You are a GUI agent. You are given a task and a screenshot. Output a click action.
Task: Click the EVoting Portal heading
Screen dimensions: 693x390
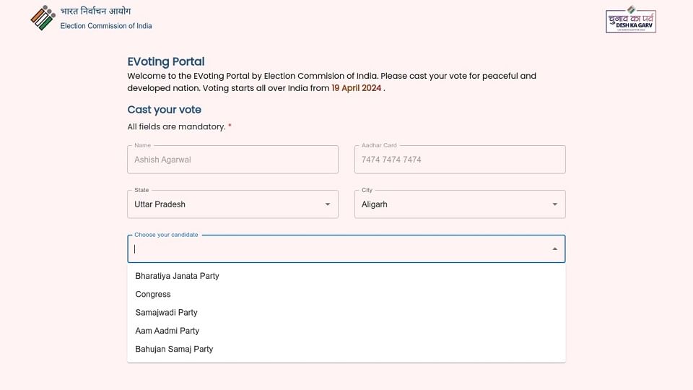[x=166, y=62]
